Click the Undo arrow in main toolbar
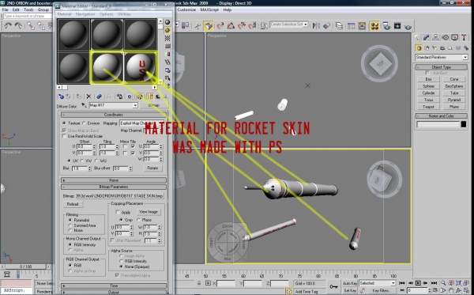The height and width of the screenshot is (295, 474). coord(8,26)
